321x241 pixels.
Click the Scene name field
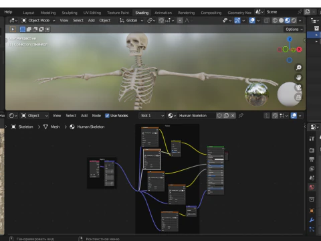pos(281,12)
